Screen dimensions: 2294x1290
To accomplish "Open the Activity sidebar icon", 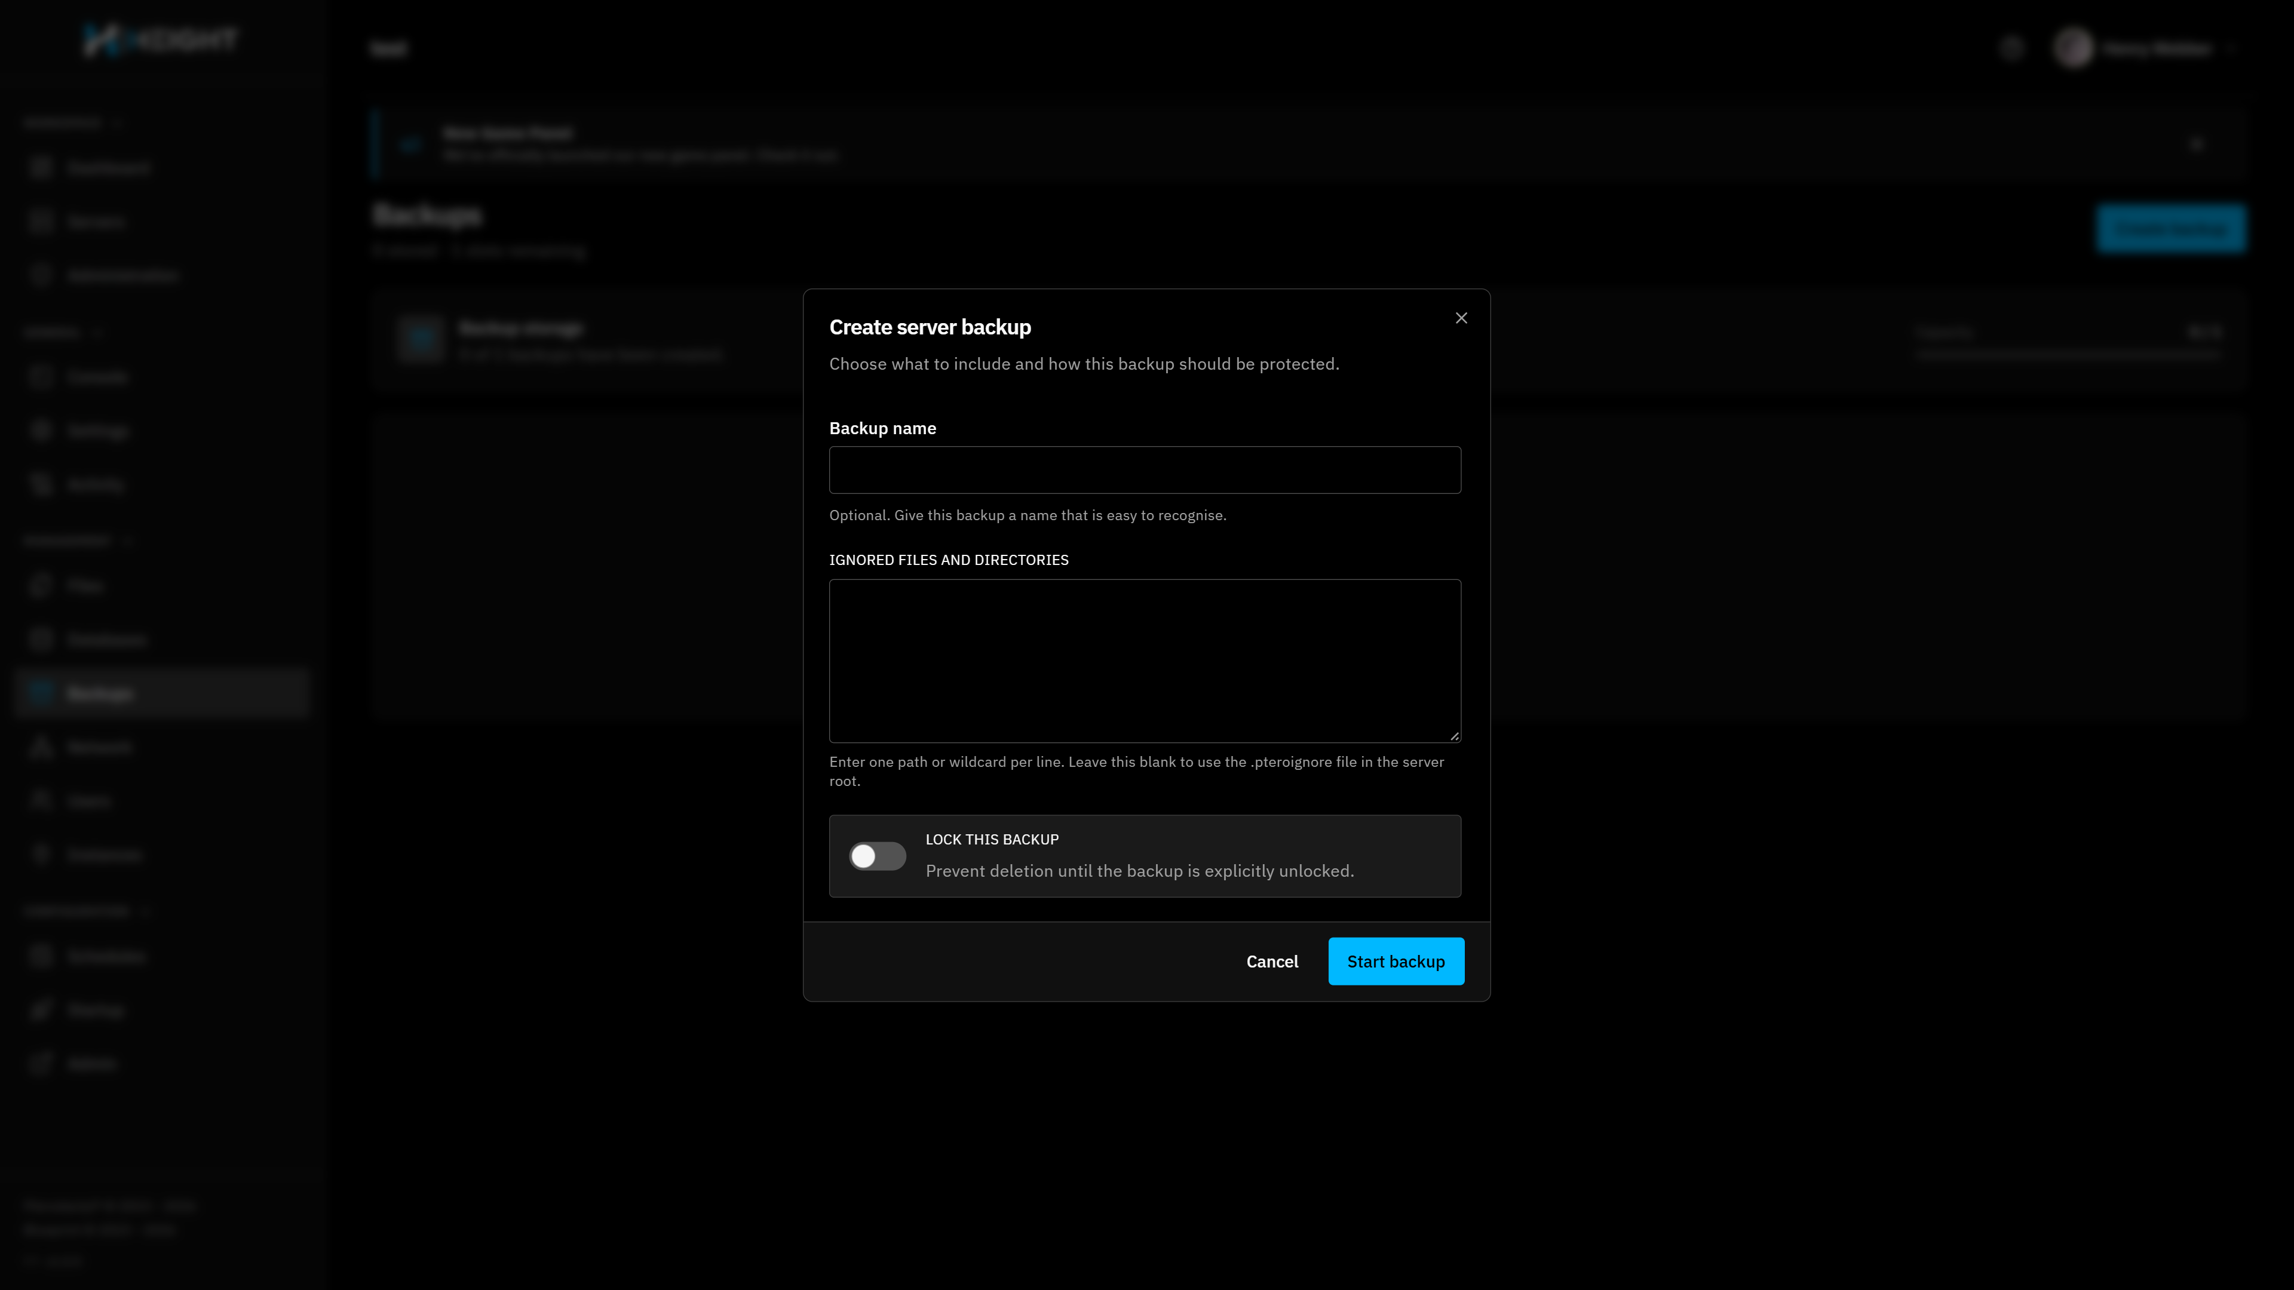I will click(x=41, y=484).
